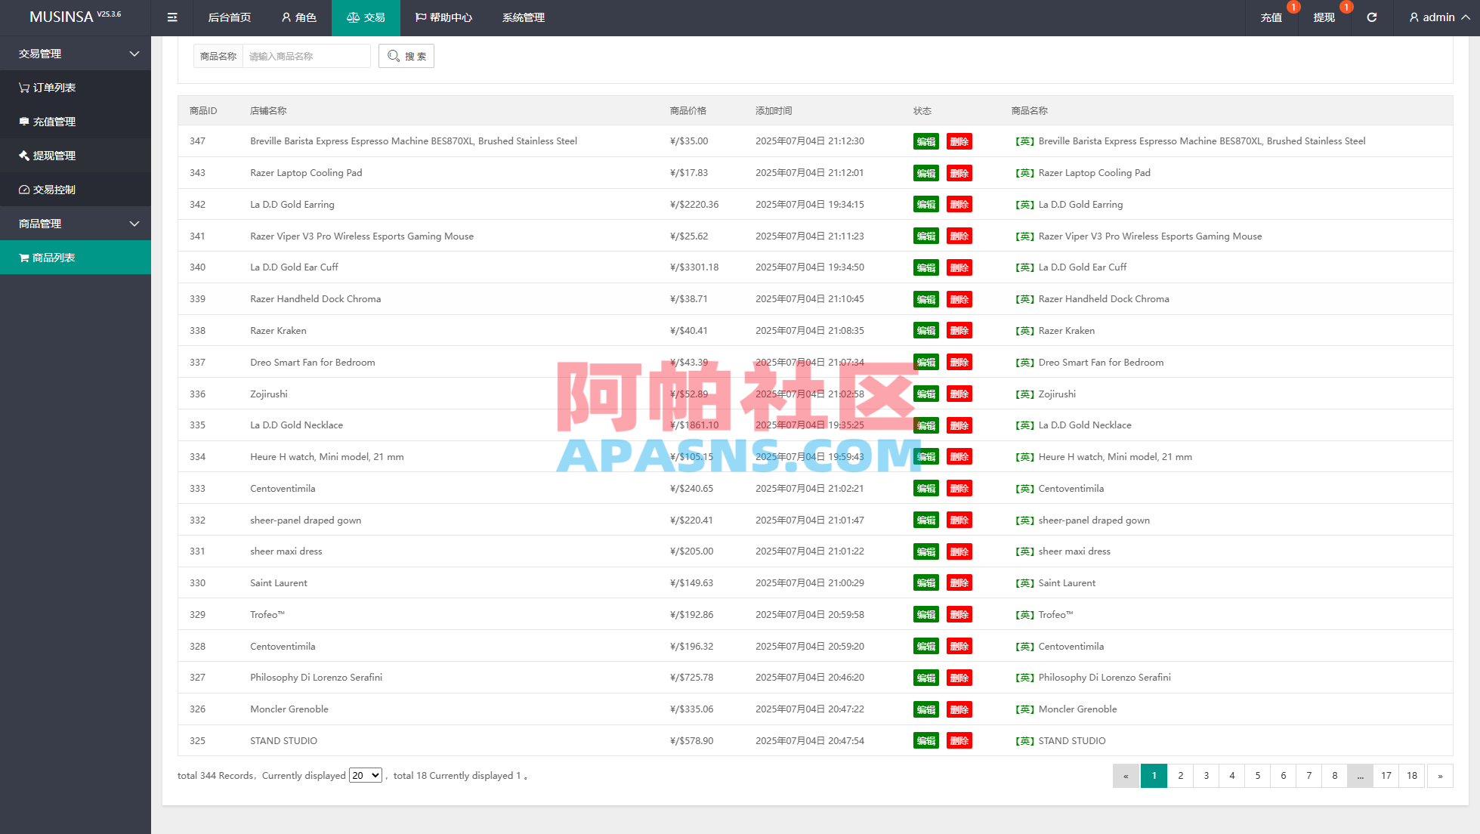Jump to page 2 of the product list
Viewport: 1480px width, 834px height.
(x=1180, y=775)
